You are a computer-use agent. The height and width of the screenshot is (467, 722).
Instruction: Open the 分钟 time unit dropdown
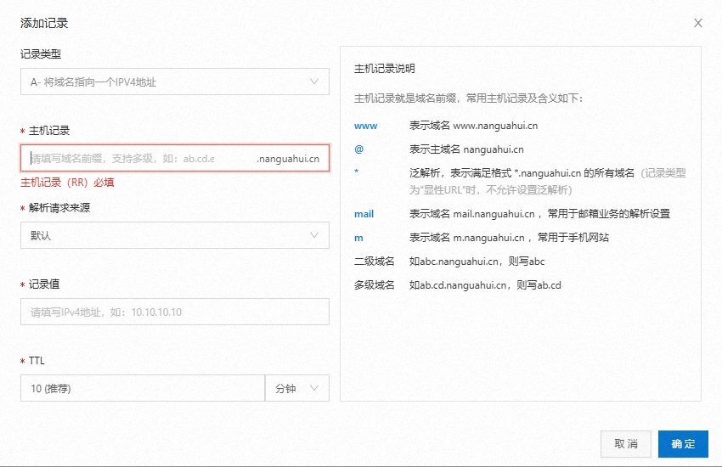click(x=289, y=388)
